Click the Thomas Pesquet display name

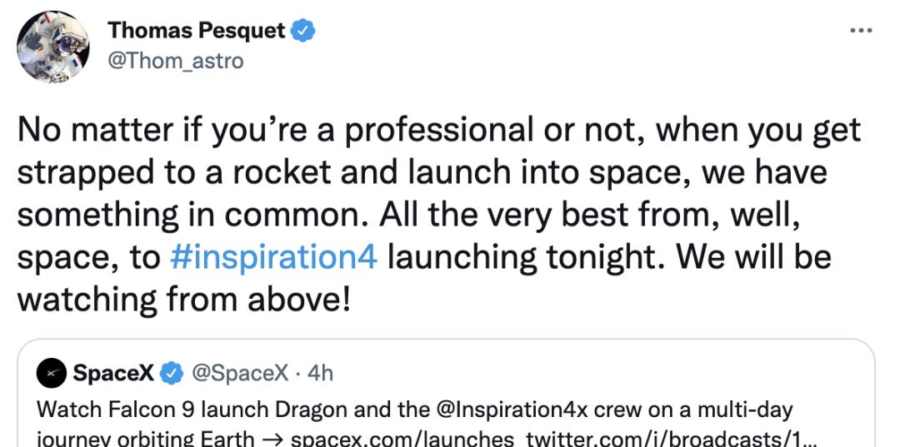click(197, 31)
